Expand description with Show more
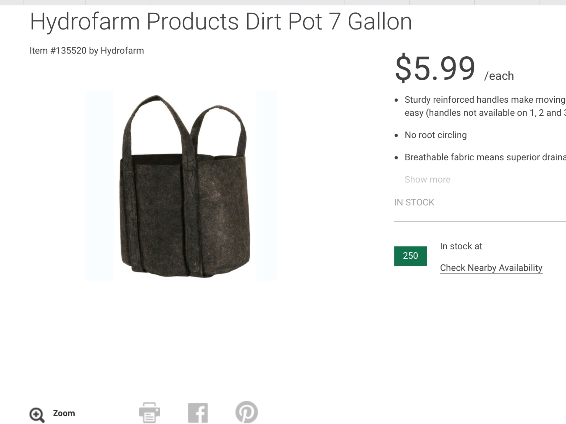Viewport: 566px width, 424px height. pyautogui.click(x=428, y=179)
